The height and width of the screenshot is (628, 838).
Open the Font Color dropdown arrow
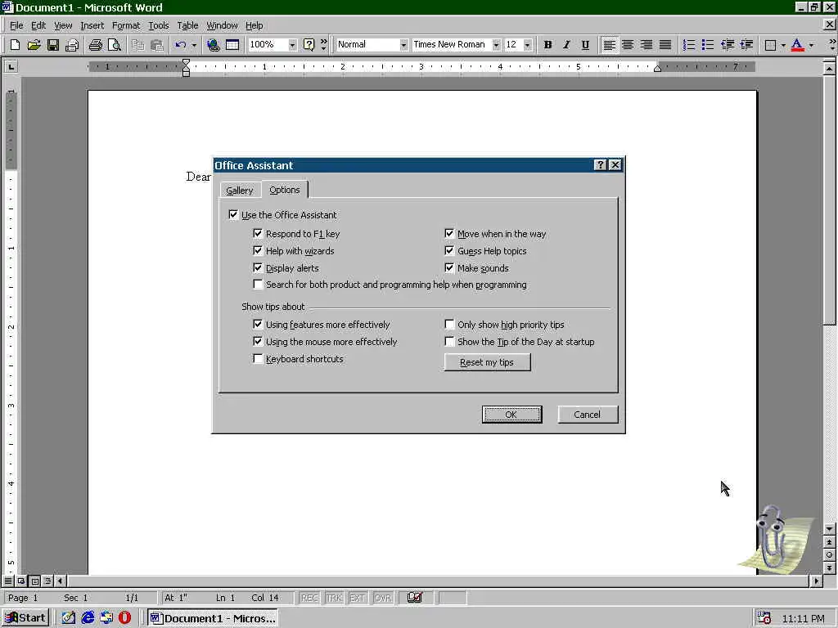coord(811,45)
